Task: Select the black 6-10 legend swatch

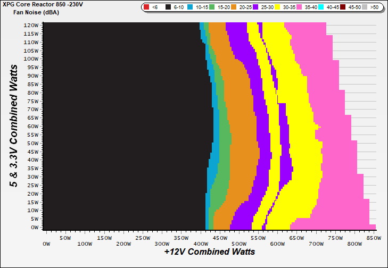Action: [167, 7]
